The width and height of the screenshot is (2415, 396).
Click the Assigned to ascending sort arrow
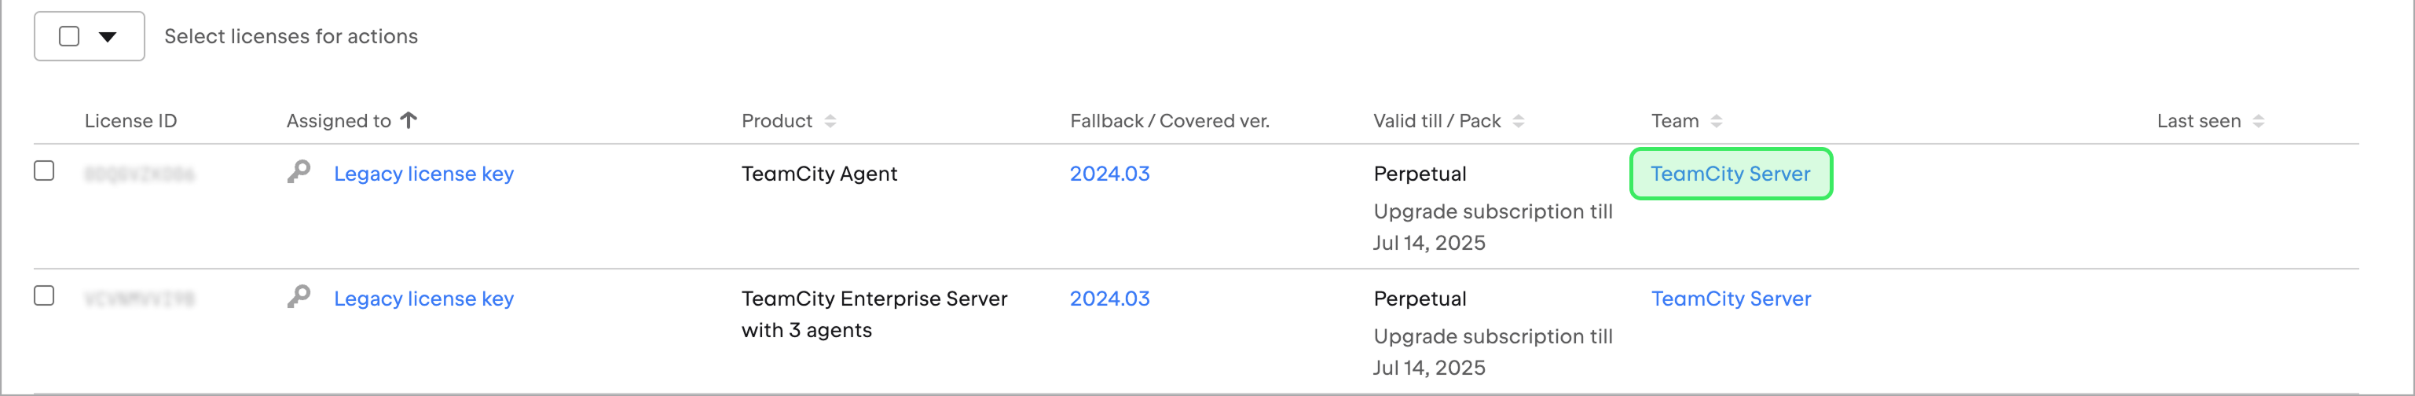[x=409, y=120]
